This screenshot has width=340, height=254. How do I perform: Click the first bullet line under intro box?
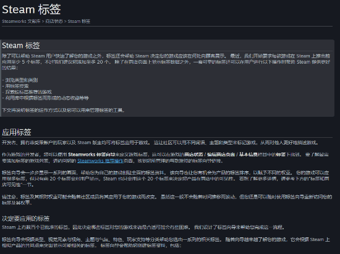click(20, 80)
